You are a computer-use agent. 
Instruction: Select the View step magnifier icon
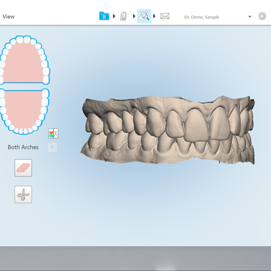[144, 16]
